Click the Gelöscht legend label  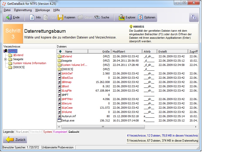[74, 132]
